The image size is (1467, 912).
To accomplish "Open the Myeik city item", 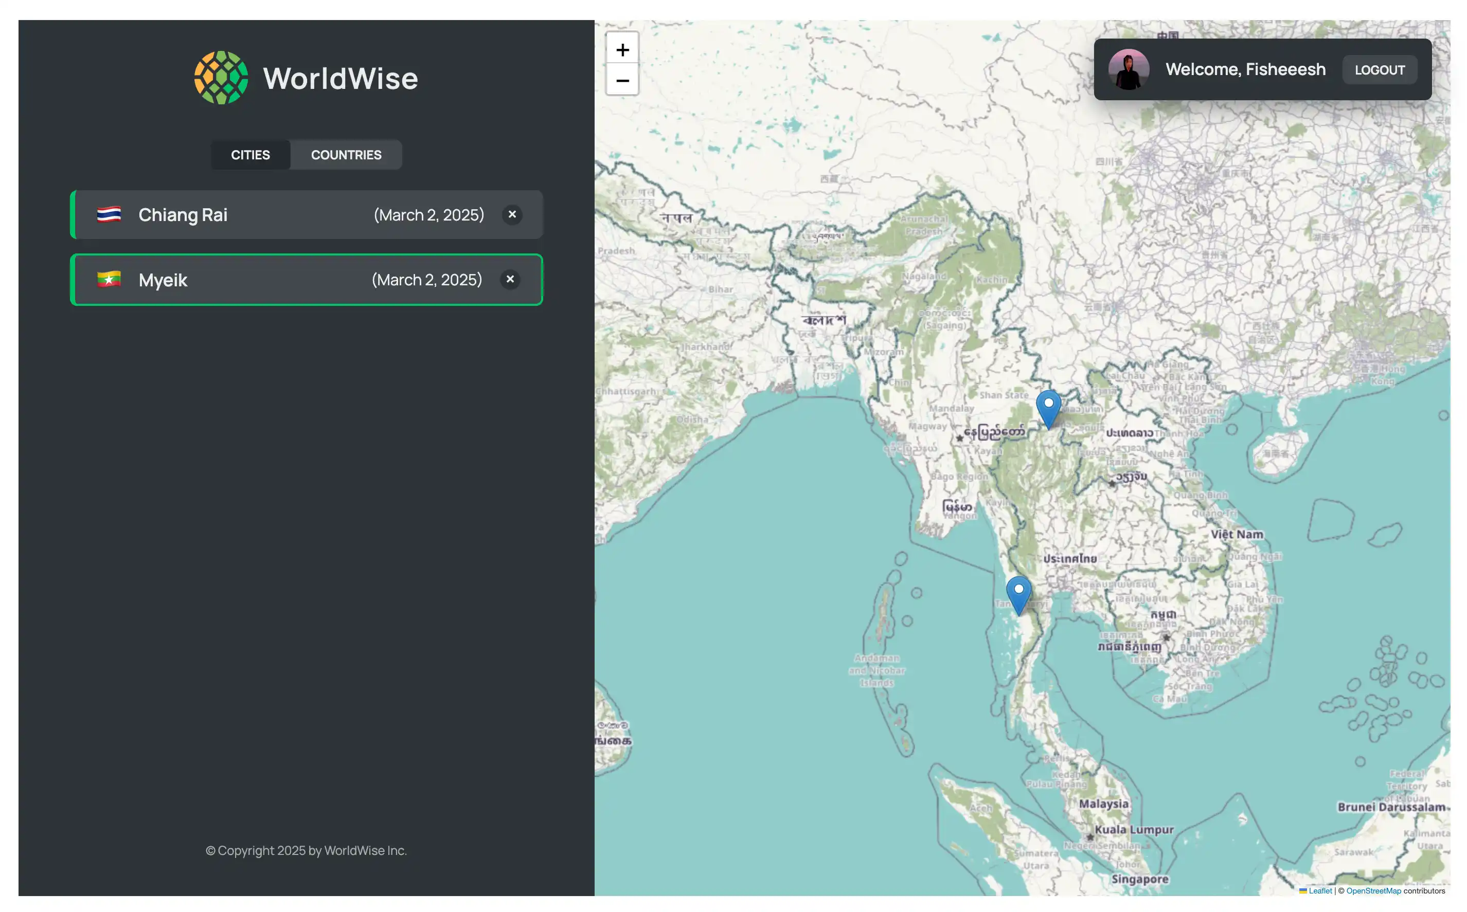I will click(x=307, y=280).
